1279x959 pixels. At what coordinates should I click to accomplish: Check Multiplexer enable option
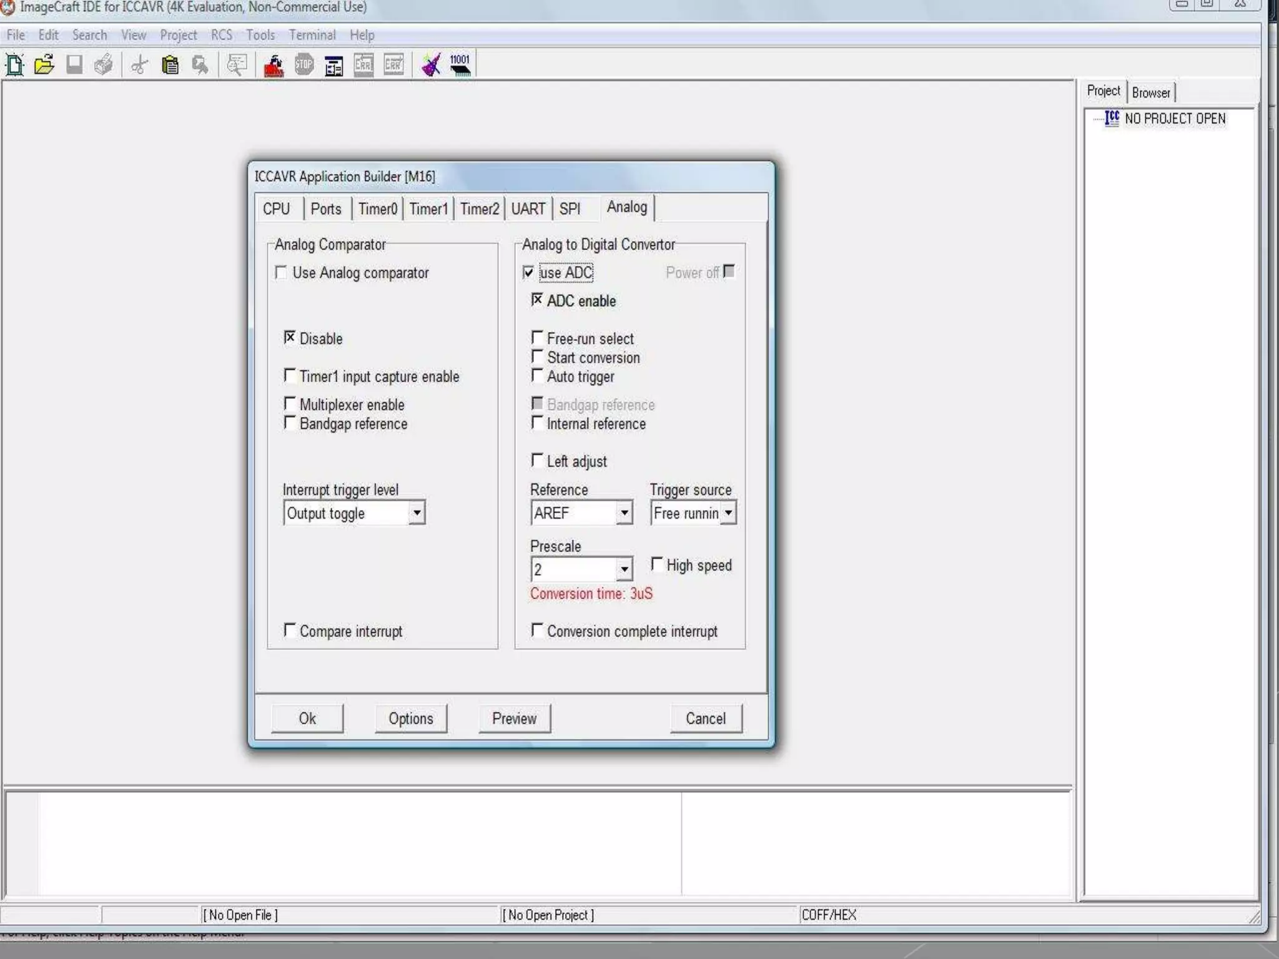(290, 404)
